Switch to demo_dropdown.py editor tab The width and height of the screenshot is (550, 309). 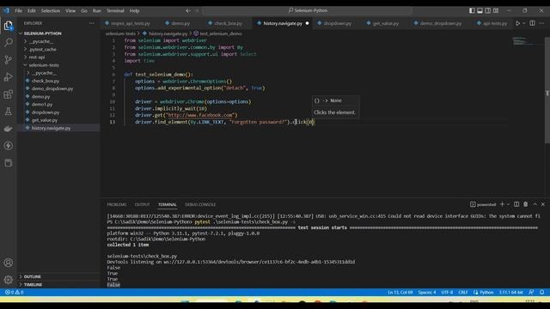(x=441, y=23)
